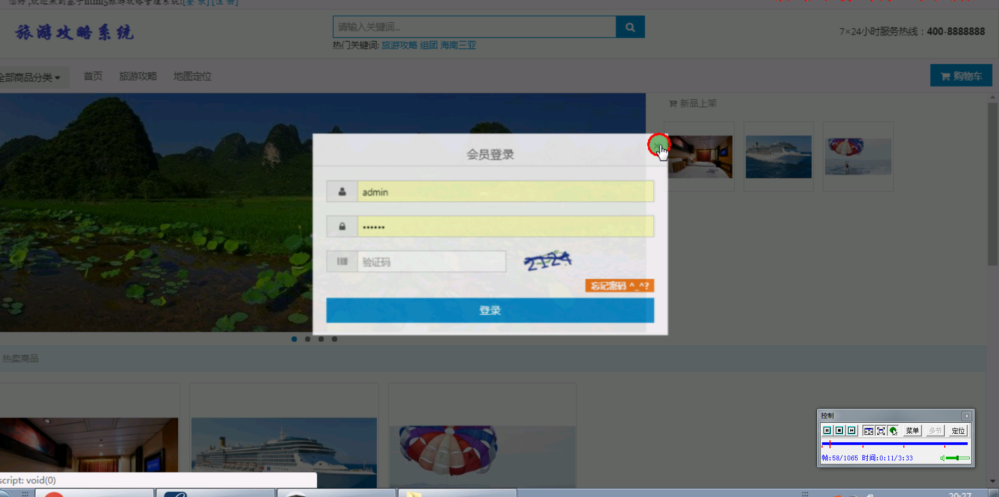Viewport: 999px width, 497px height.
Task: Open the 购物车 cart button
Action: click(961, 76)
